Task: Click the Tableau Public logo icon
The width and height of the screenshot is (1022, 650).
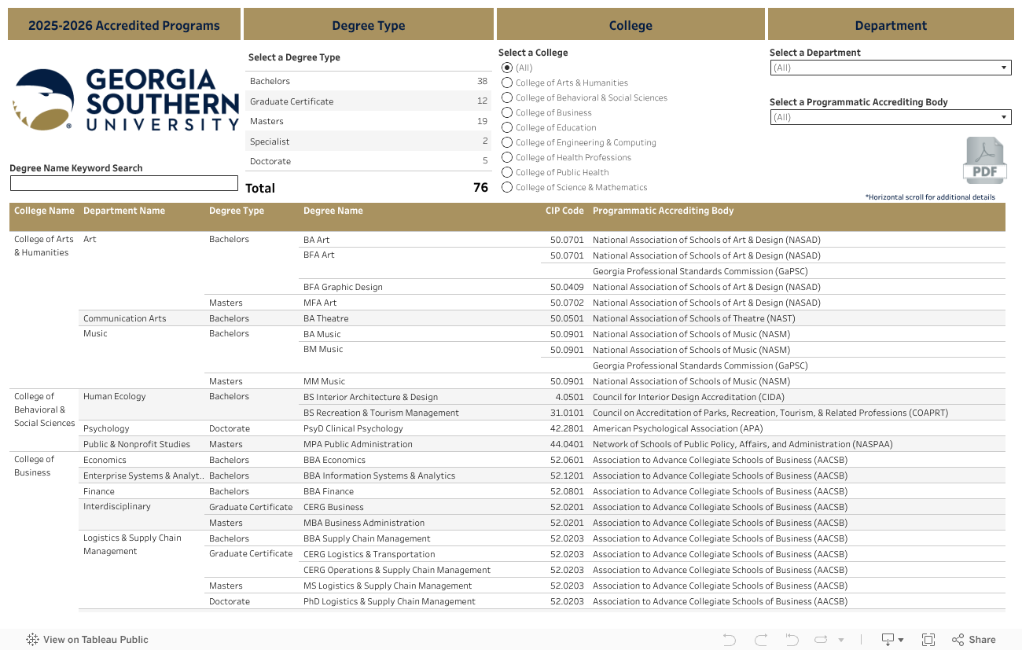Action: tap(33, 640)
